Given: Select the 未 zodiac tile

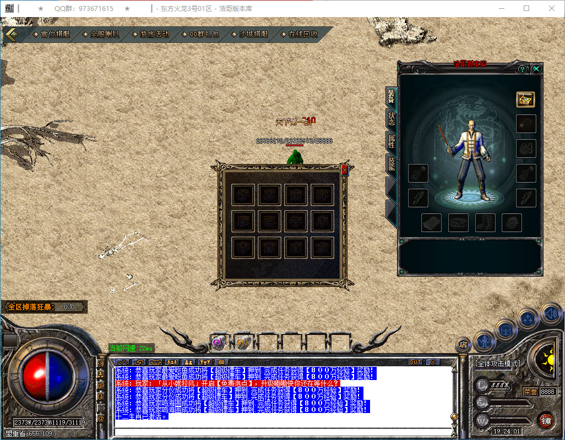Looking at the screenshot, I should point(322,221).
